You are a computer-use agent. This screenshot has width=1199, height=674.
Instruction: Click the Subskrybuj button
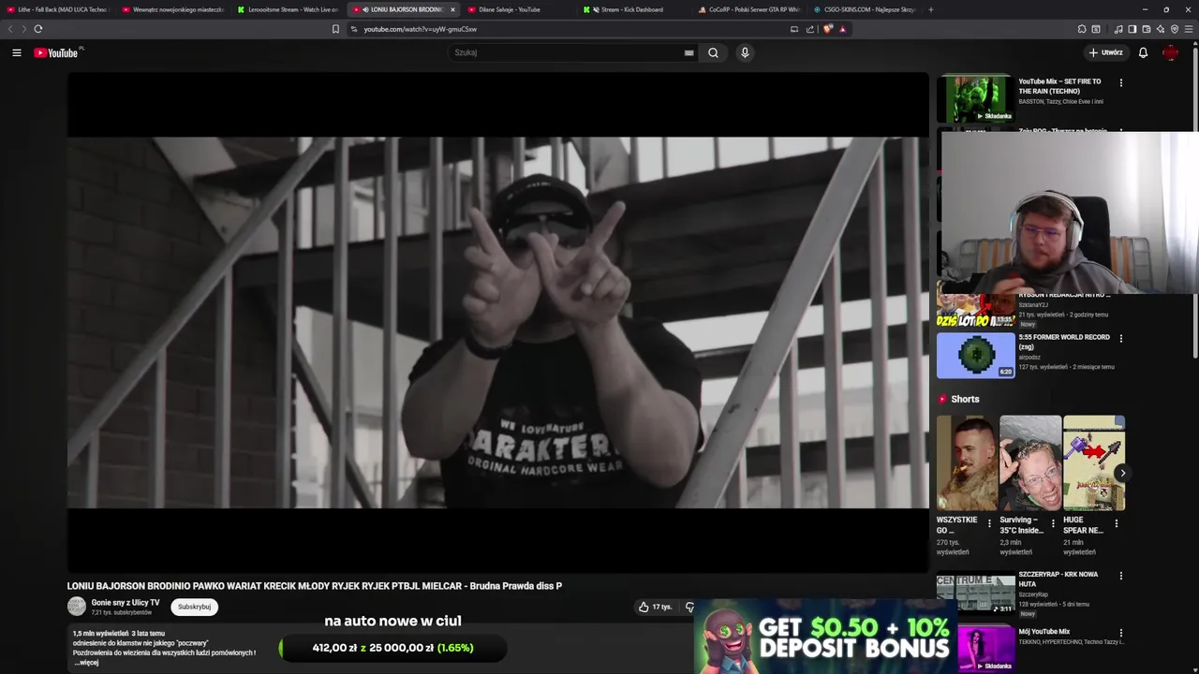pyautogui.click(x=195, y=607)
